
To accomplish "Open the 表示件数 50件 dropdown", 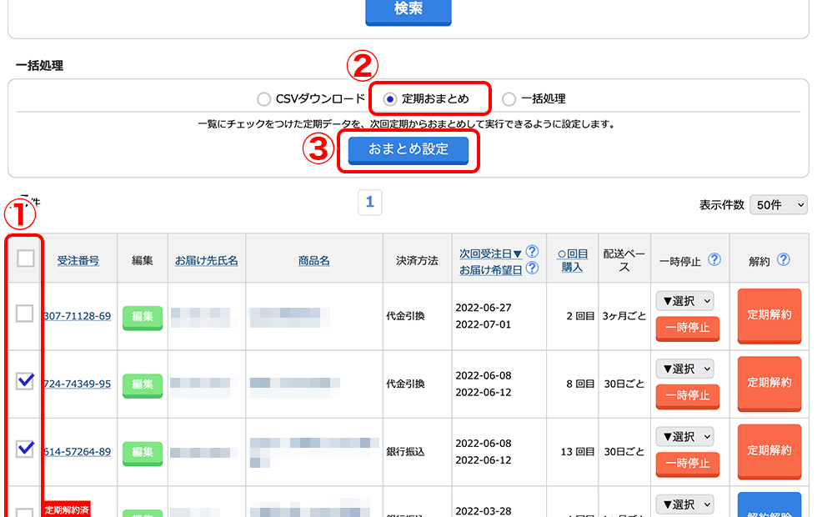I will pos(779,205).
